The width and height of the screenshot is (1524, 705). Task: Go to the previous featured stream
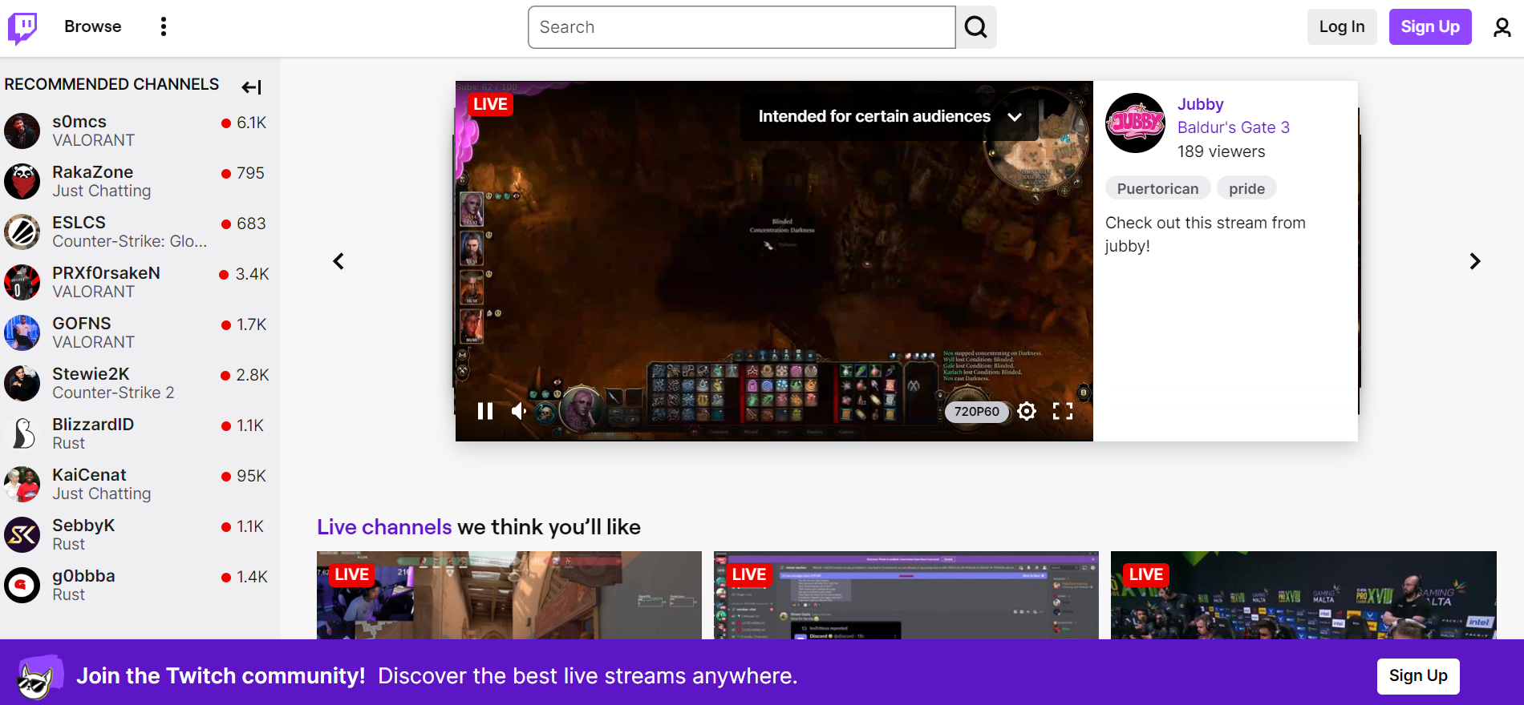pos(338,261)
